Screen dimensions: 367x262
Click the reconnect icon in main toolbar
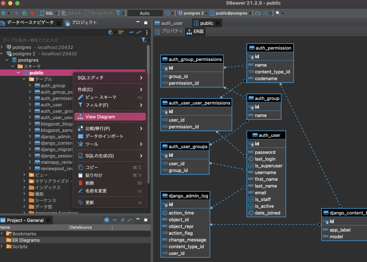click(24, 13)
